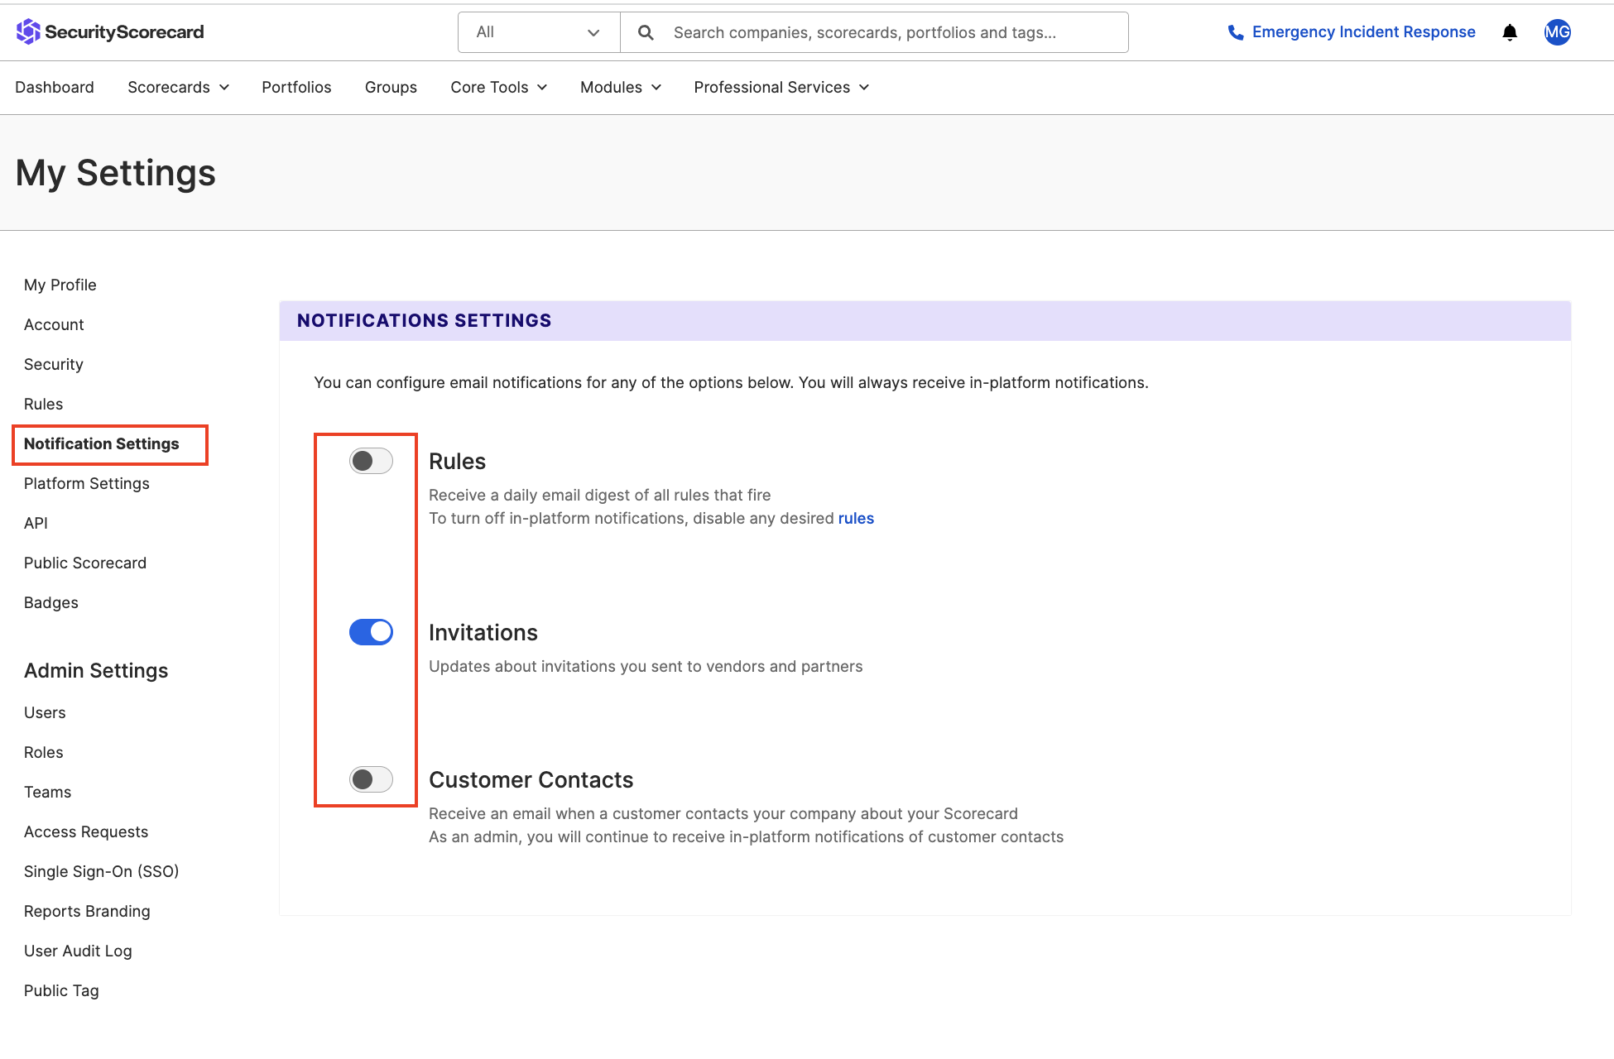Open the notifications bell
This screenshot has height=1059, width=1614.
[1510, 32]
